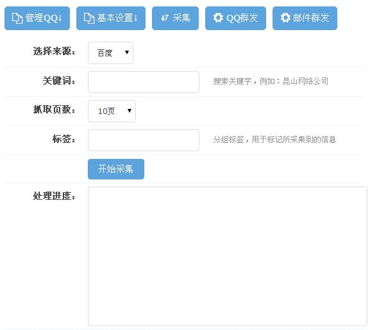Click the document icon on 管理QQ button
Viewport: 370px width, 330px height.
pos(17,19)
